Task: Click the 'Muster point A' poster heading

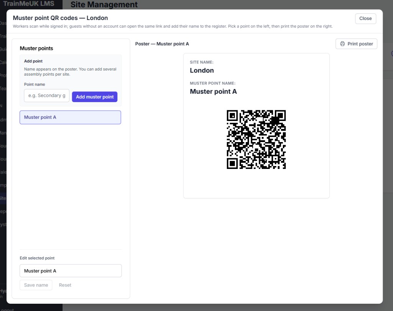Action: pos(213,91)
